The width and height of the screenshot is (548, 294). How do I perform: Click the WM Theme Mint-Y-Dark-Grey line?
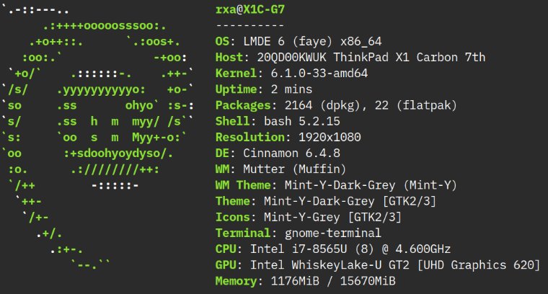(x=337, y=185)
